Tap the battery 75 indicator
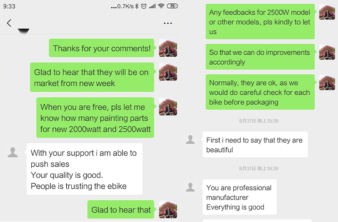Screen dimensions: 338x222 173,6
